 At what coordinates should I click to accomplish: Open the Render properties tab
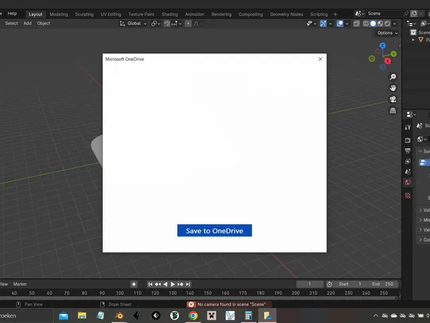[x=408, y=140]
